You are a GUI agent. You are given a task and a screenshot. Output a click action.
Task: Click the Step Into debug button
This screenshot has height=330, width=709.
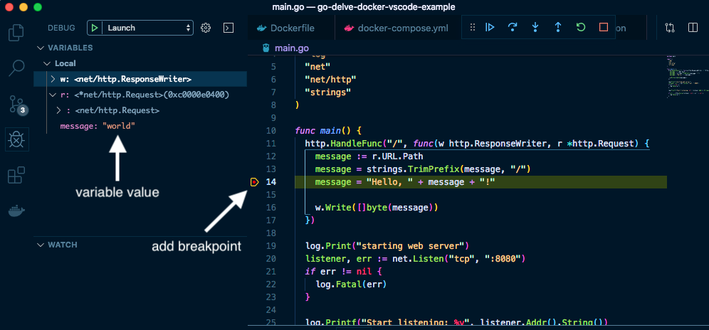pyautogui.click(x=535, y=28)
